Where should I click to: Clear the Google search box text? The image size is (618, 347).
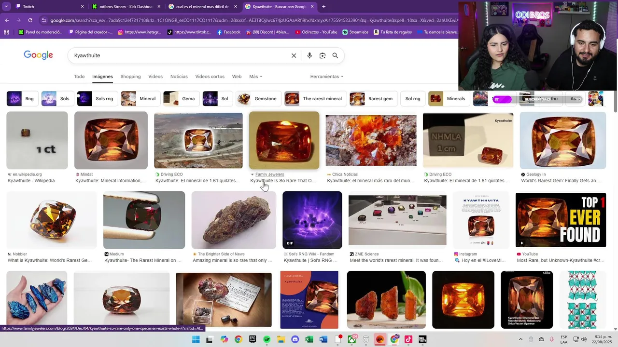pos(294,55)
